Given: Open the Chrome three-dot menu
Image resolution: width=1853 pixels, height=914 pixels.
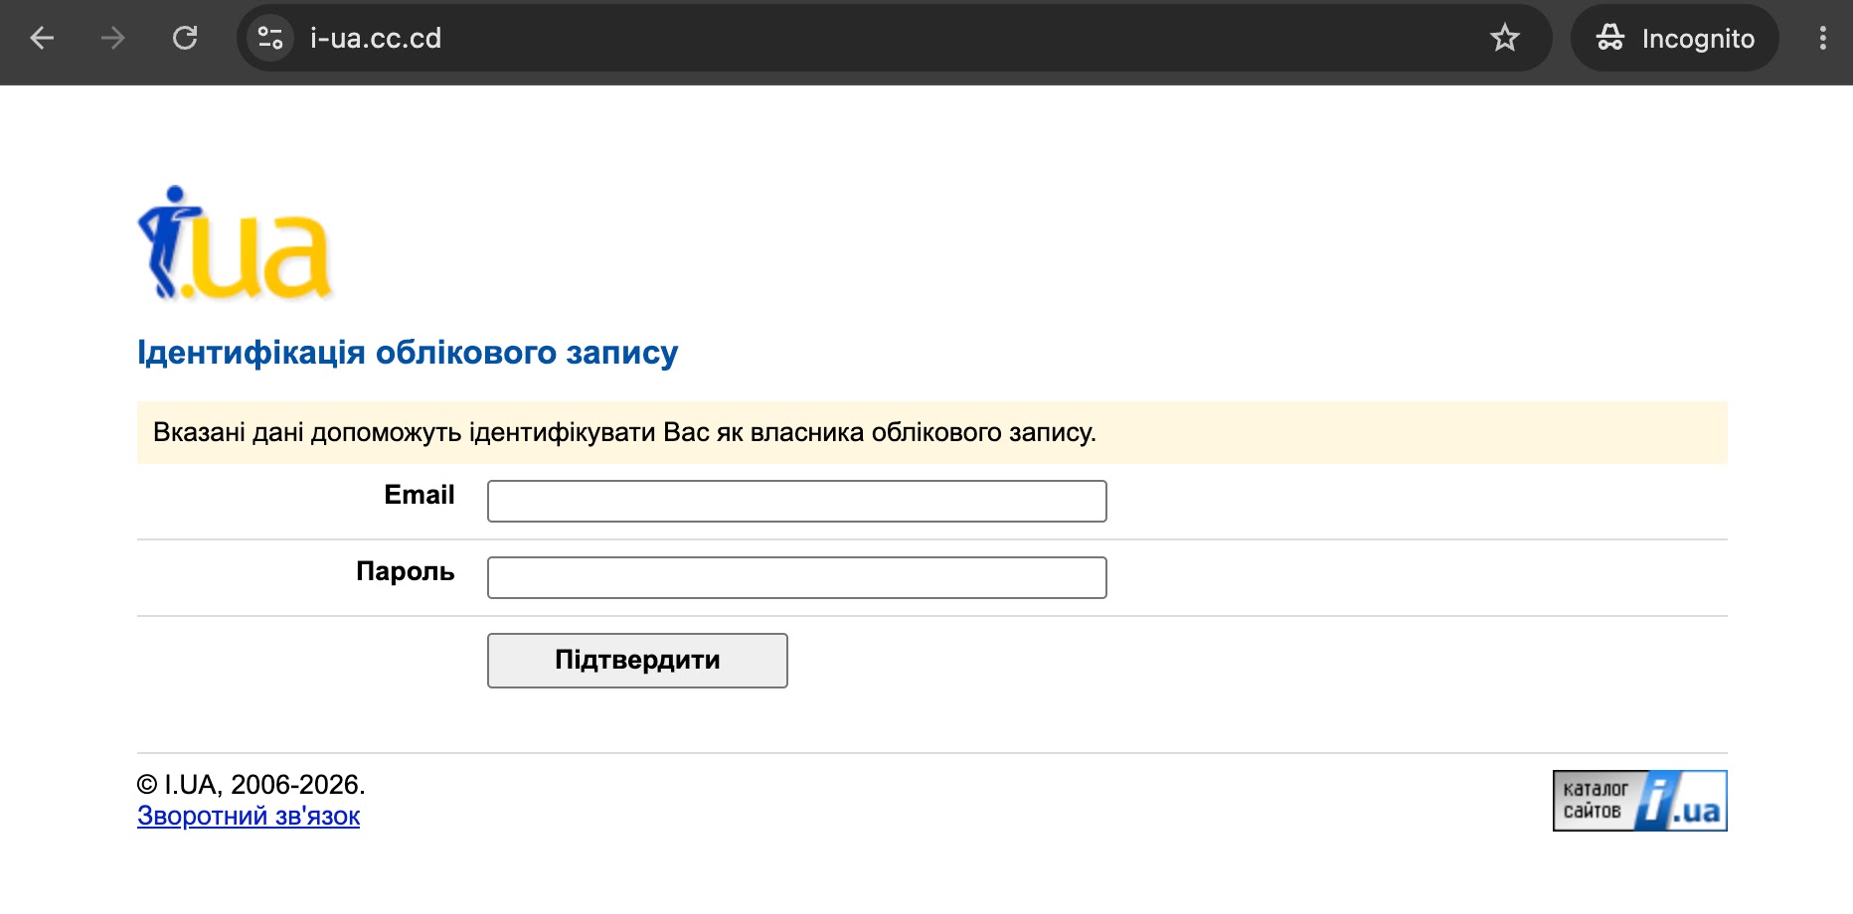Looking at the screenshot, I should click(x=1822, y=38).
